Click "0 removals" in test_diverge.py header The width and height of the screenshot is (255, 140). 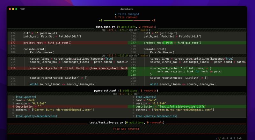155,123
